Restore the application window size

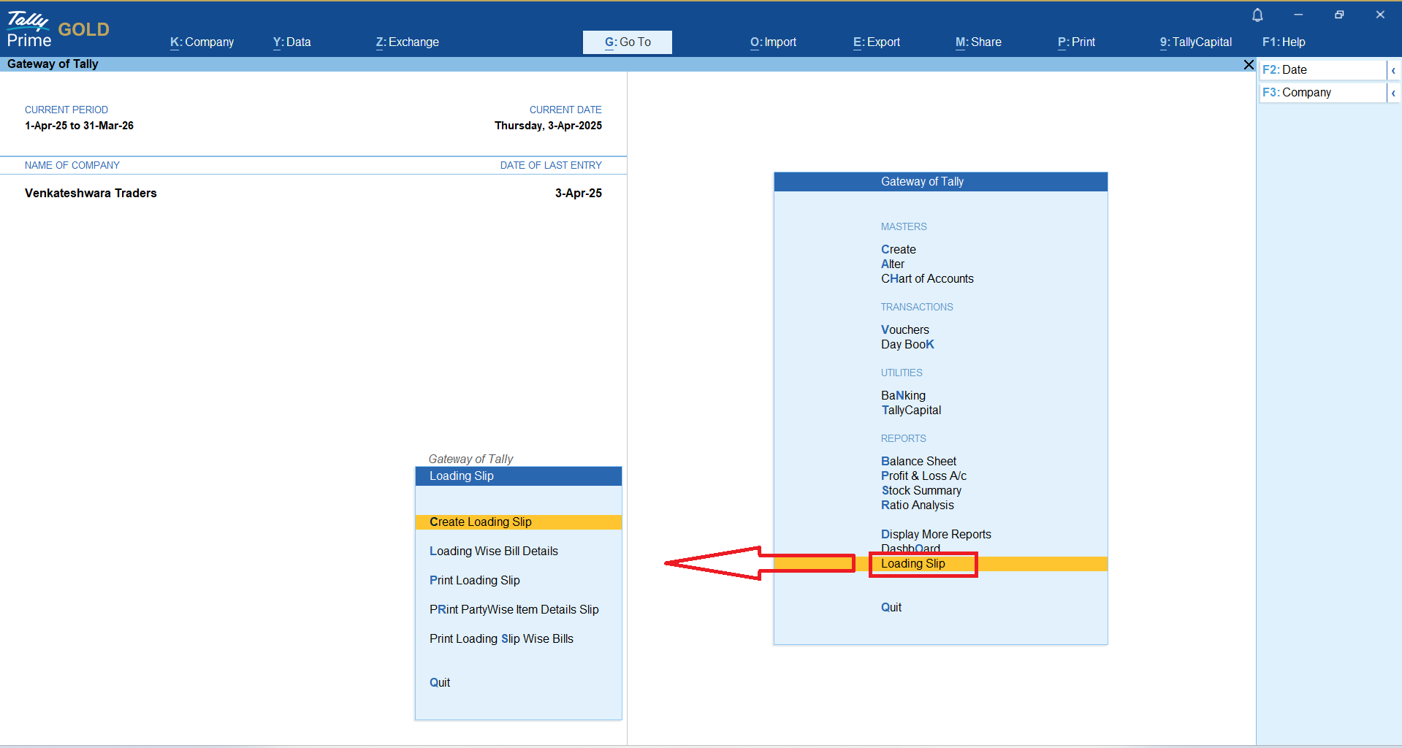(x=1338, y=15)
